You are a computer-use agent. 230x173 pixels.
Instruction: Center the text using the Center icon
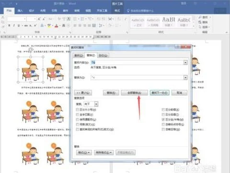80,25
